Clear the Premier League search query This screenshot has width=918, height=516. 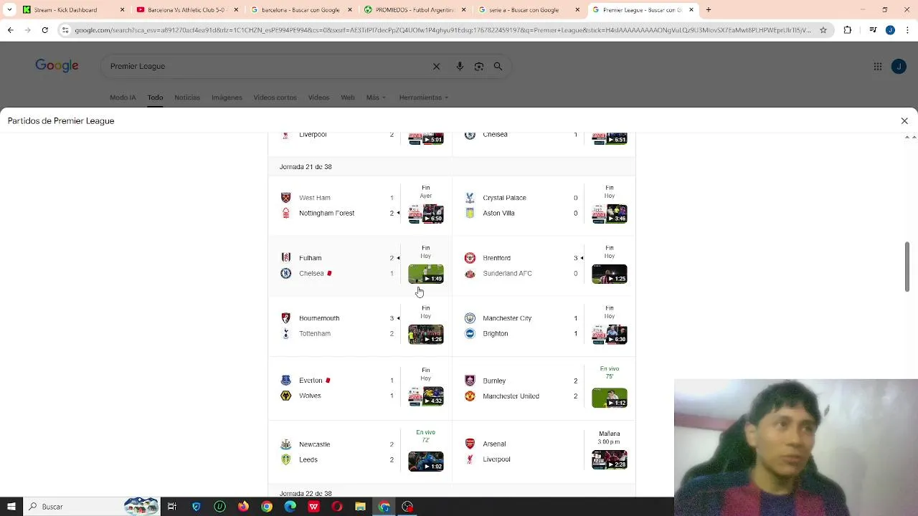(x=436, y=66)
